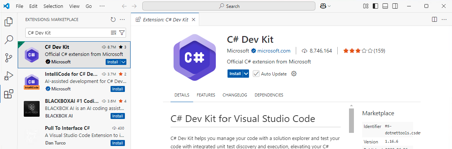Image resolution: width=452 pixels, height=149 pixels.
Task: Switch to the CHANGELOG tab
Action: point(235,95)
